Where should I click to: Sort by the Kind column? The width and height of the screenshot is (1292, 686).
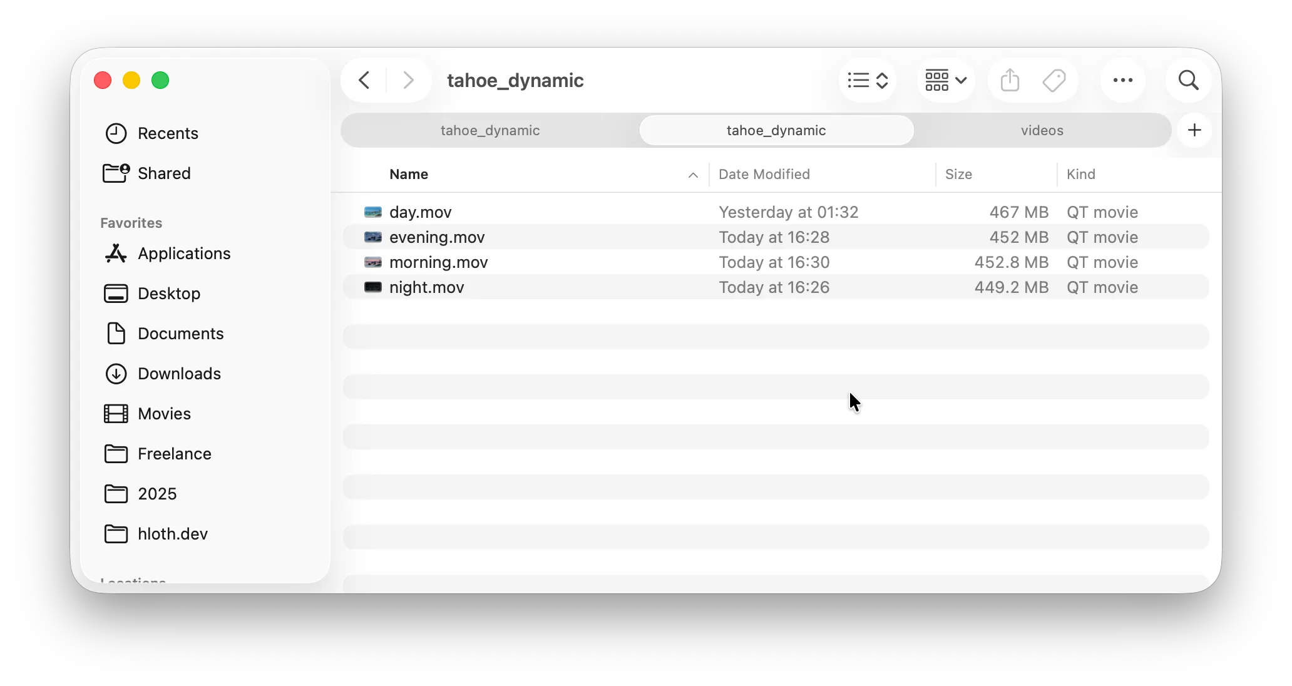coord(1081,174)
